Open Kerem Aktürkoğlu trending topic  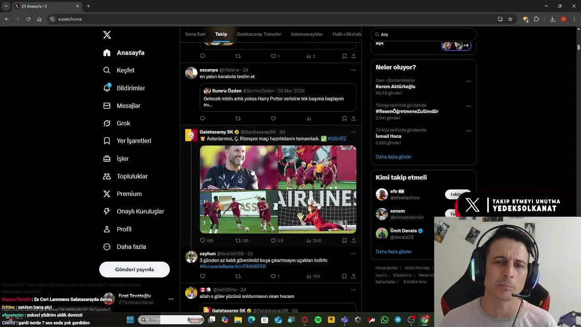pos(395,86)
